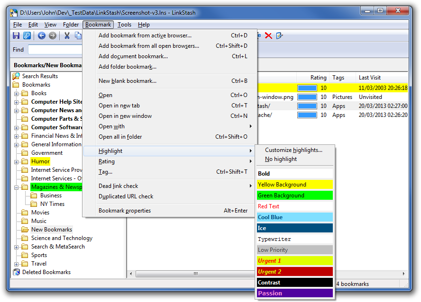The width and height of the screenshot is (421, 302).
Task: Copy selection using the copy icon
Action: (78, 36)
